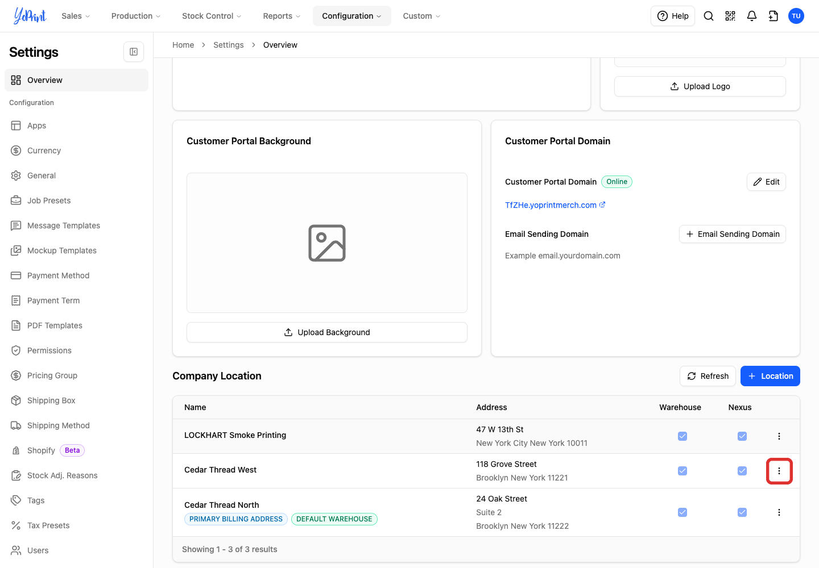The image size is (819, 568).
Task: Click the customer portal background image placeholder
Action: [327, 243]
